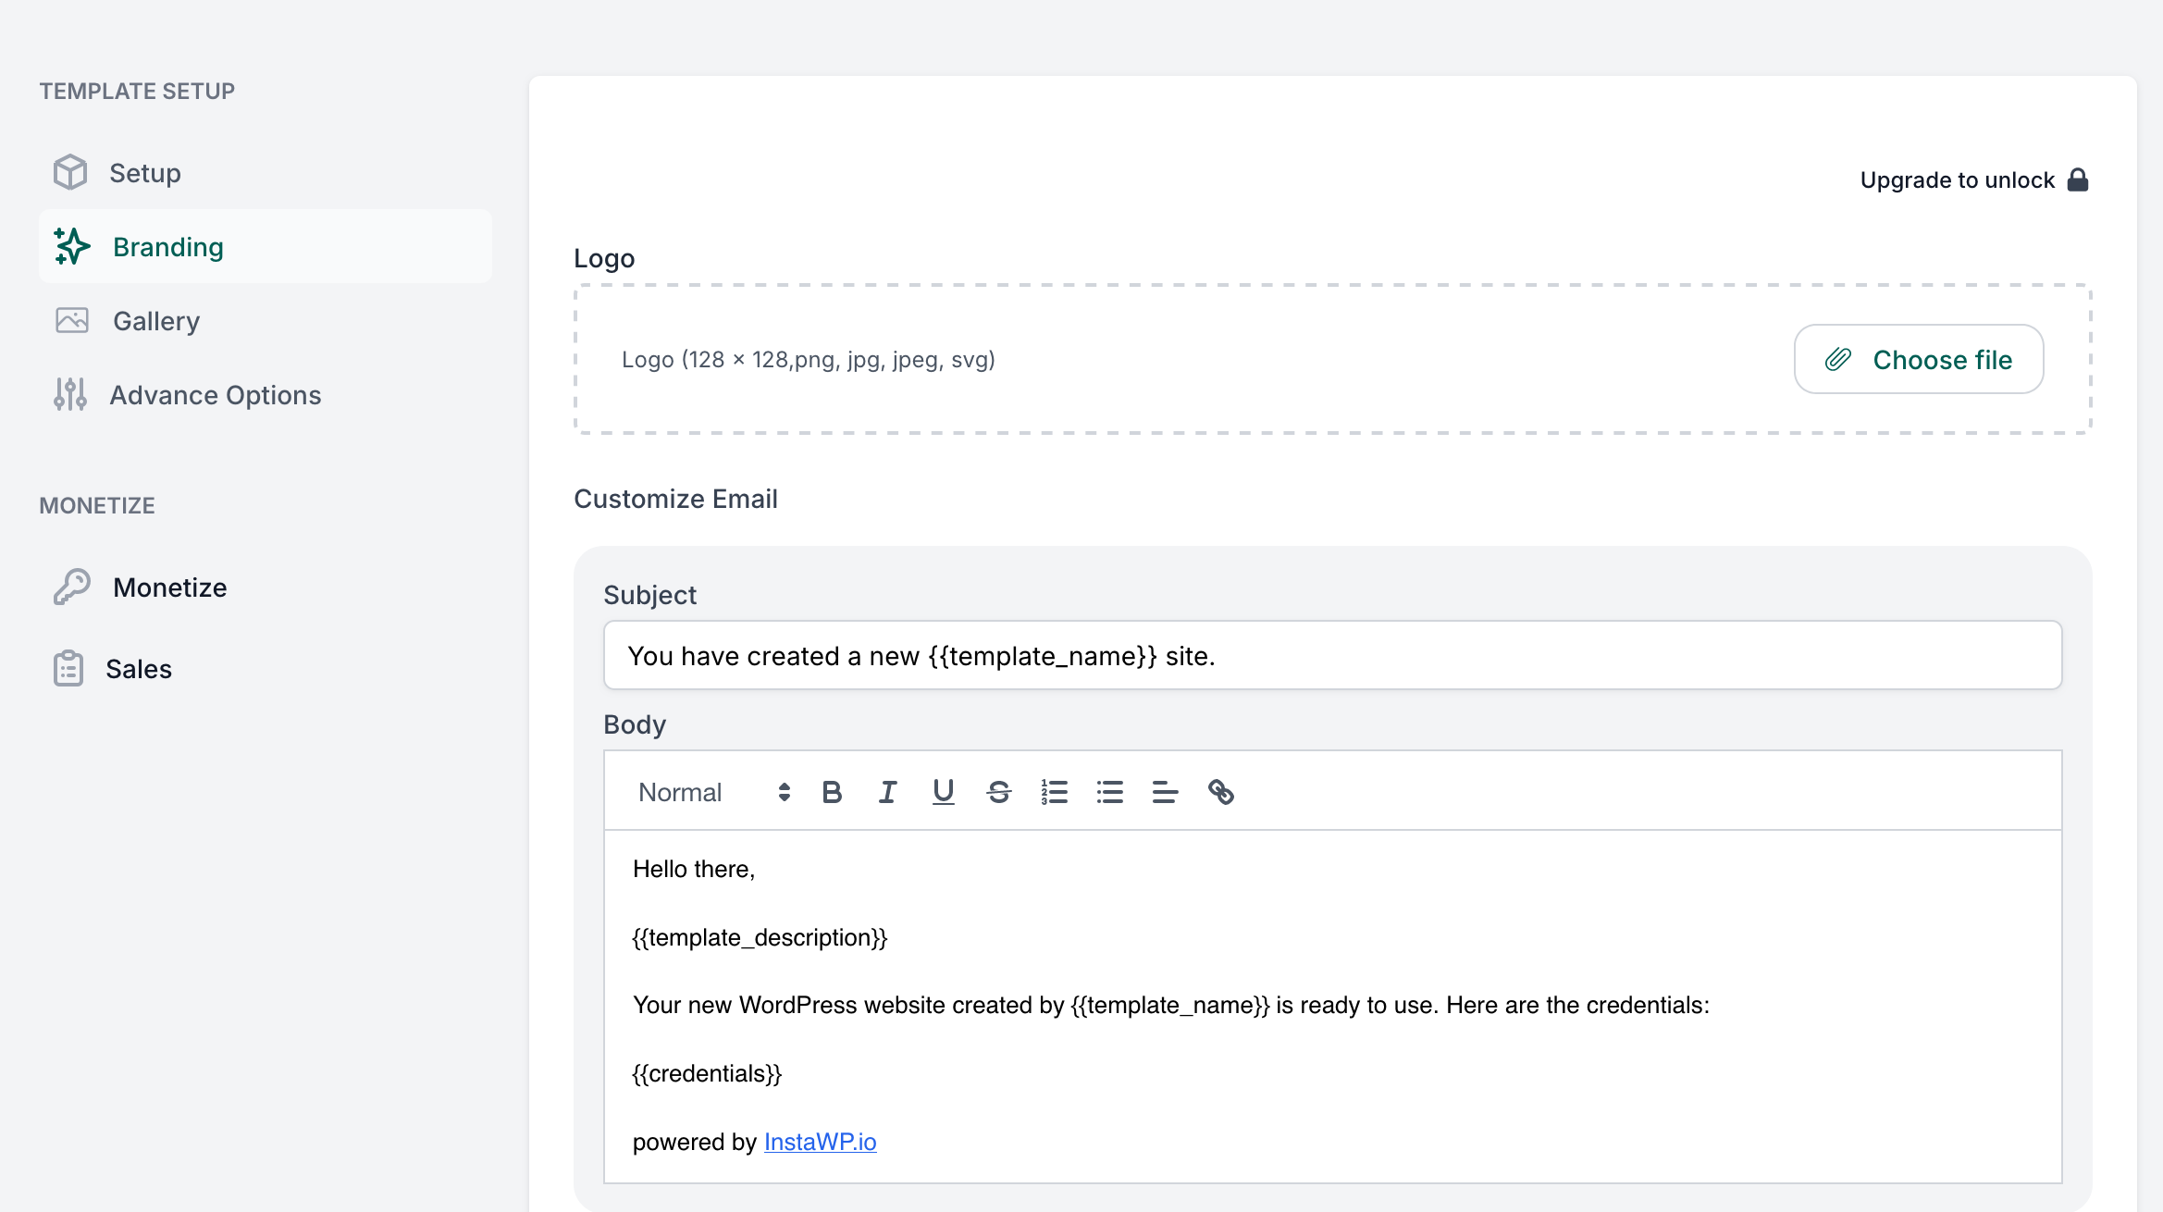Click Choose file to upload a logo
Viewport: 2163px width, 1212px height.
1918,359
